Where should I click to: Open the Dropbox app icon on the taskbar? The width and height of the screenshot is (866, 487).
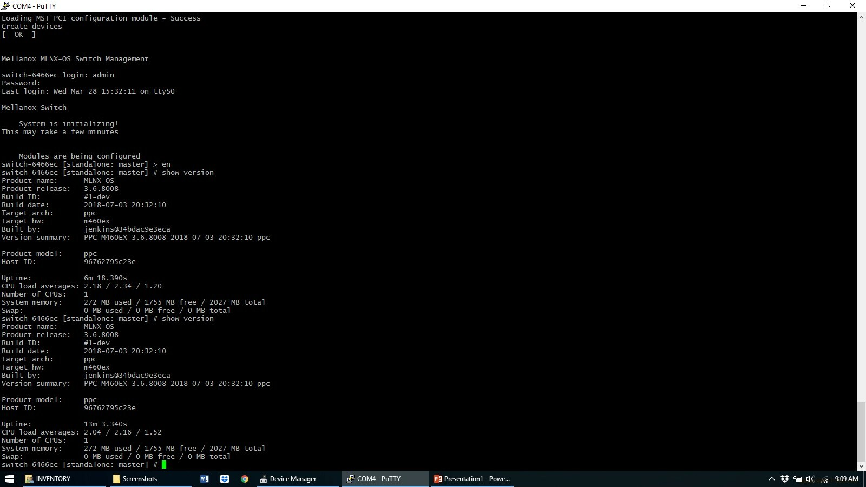pyautogui.click(x=225, y=479)
